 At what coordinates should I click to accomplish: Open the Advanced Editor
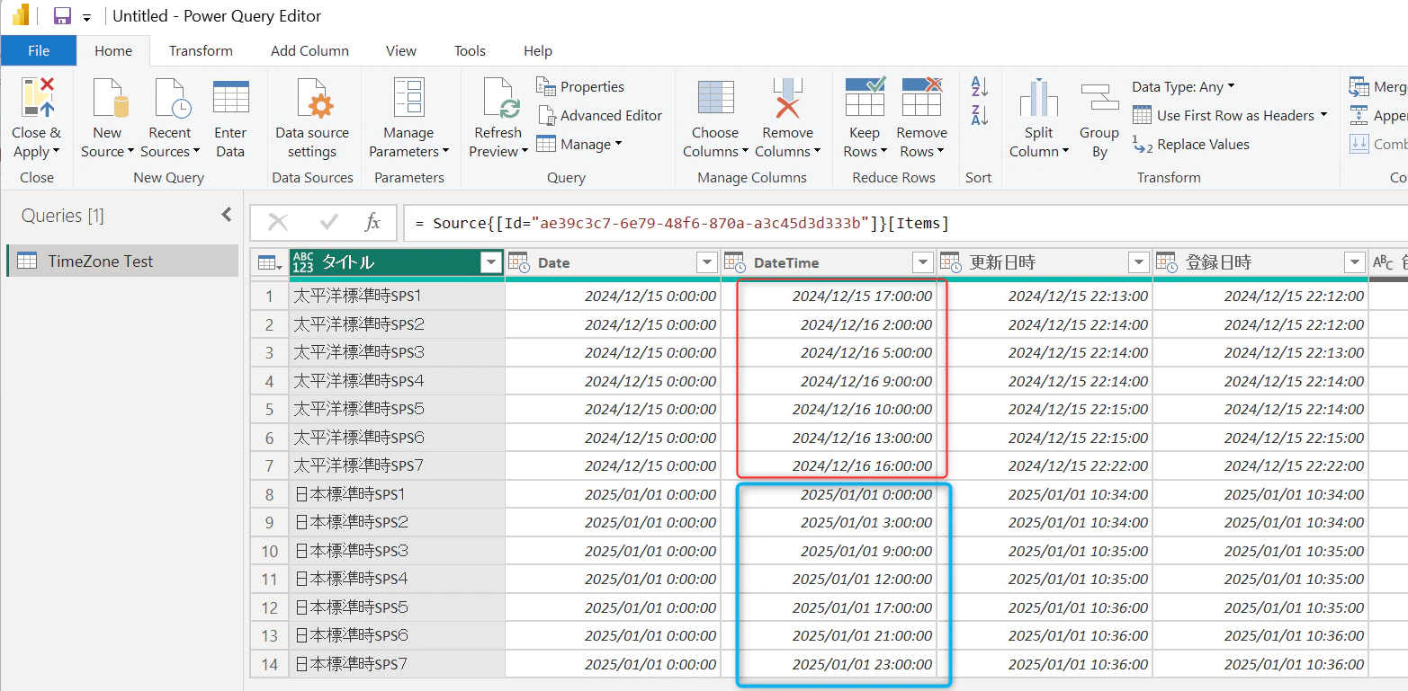click(599, 115)
